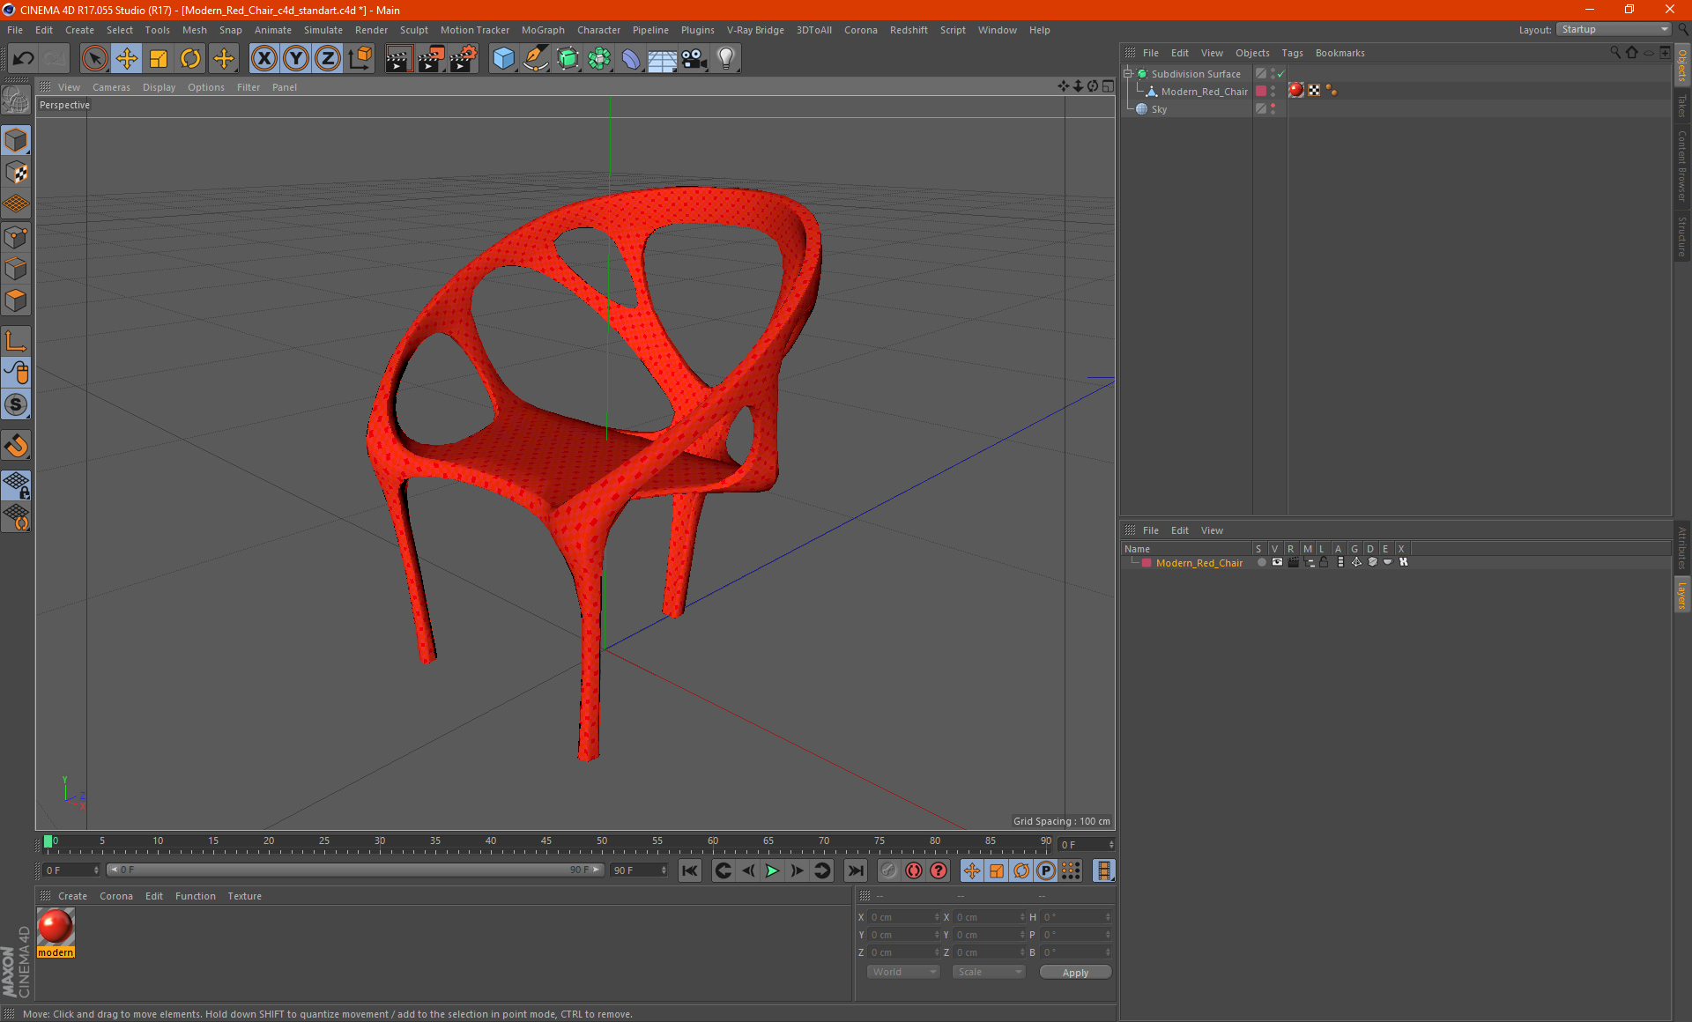This screenshot has height=1022, width=1692.
Task: Switch to the Content Browser side tab
Action: (x=1681, y=166)
